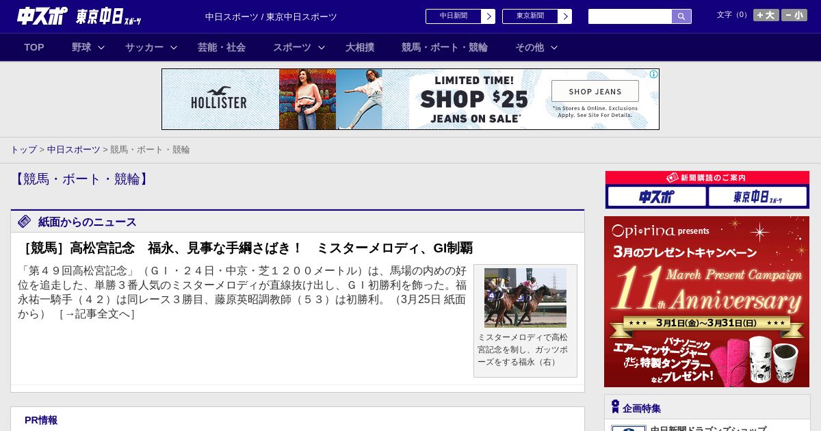Click the arrow beside 中日新聞
Viewport: 821px width, 431px height.
[x=488, y=16]
